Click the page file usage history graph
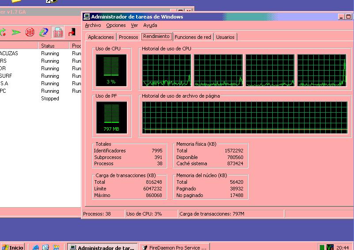The image size is (354, 250). [x=245, y=117]
